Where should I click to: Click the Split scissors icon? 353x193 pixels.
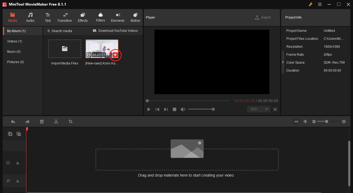pos(56,121)
